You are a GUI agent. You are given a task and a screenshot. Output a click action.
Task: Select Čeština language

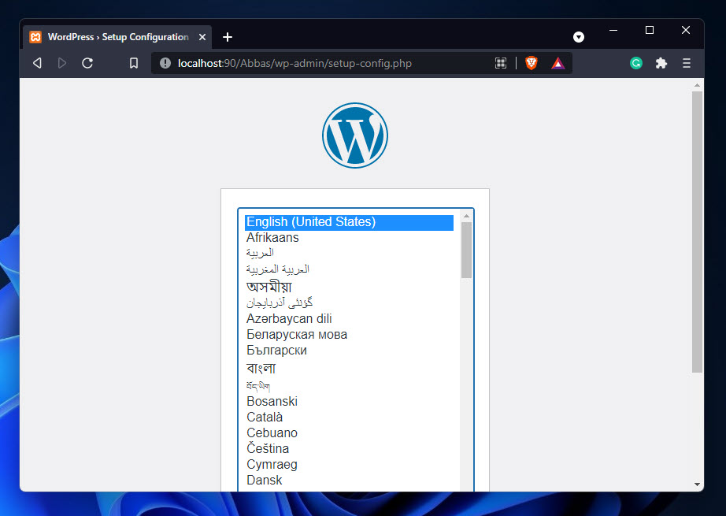pyautogui.click(x=349, y=448)
